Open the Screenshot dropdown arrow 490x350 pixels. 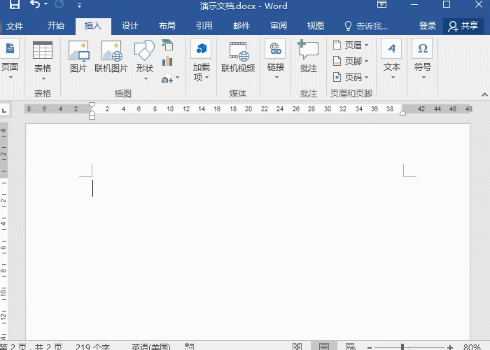coord(178,78)
